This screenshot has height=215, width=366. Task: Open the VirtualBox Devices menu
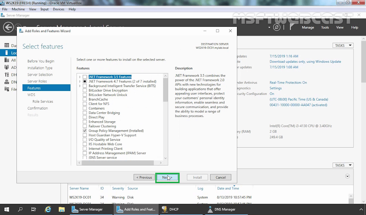(x=59, y=9)
